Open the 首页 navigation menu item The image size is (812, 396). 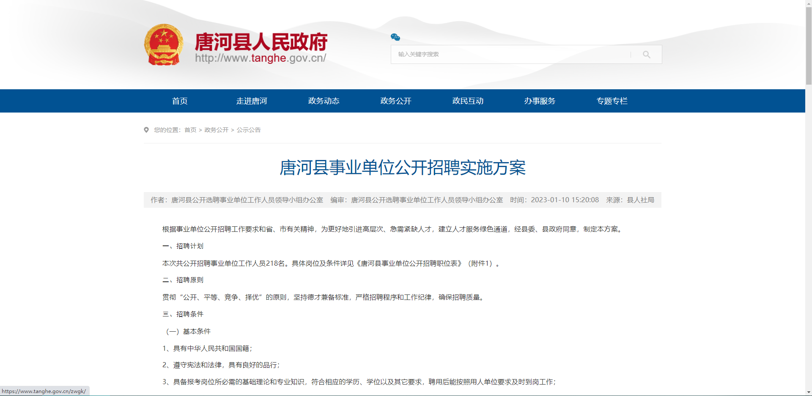point(180,101)
